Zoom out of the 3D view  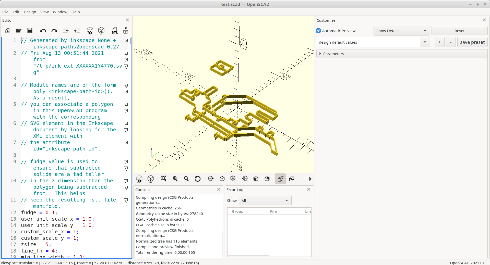186,179
